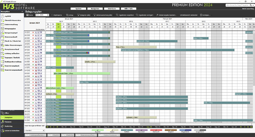Click the Umzug toolbar icon

67,15
